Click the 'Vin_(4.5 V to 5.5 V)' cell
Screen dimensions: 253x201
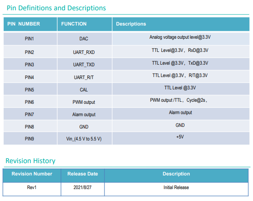(84, 139)
